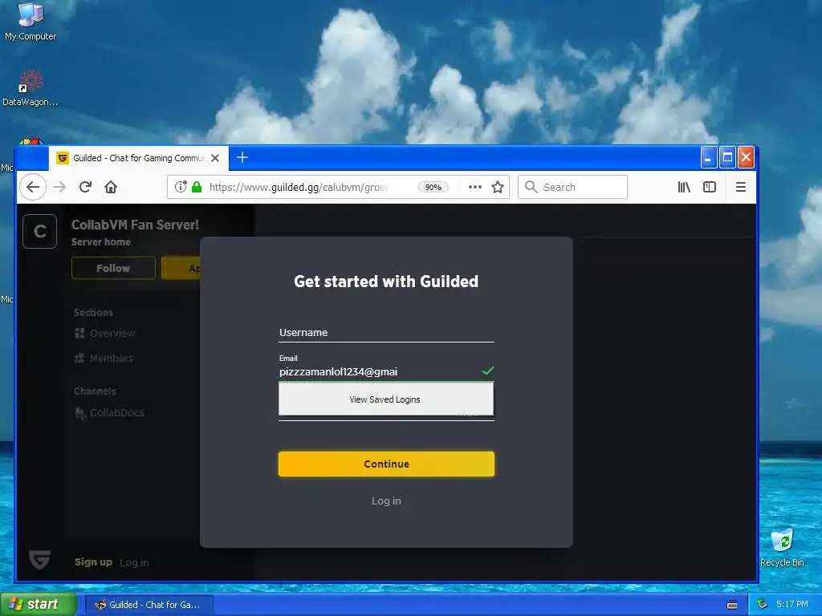The image size is (822, 616).
Task: Click the Follow server button
Action: point(113,268)
